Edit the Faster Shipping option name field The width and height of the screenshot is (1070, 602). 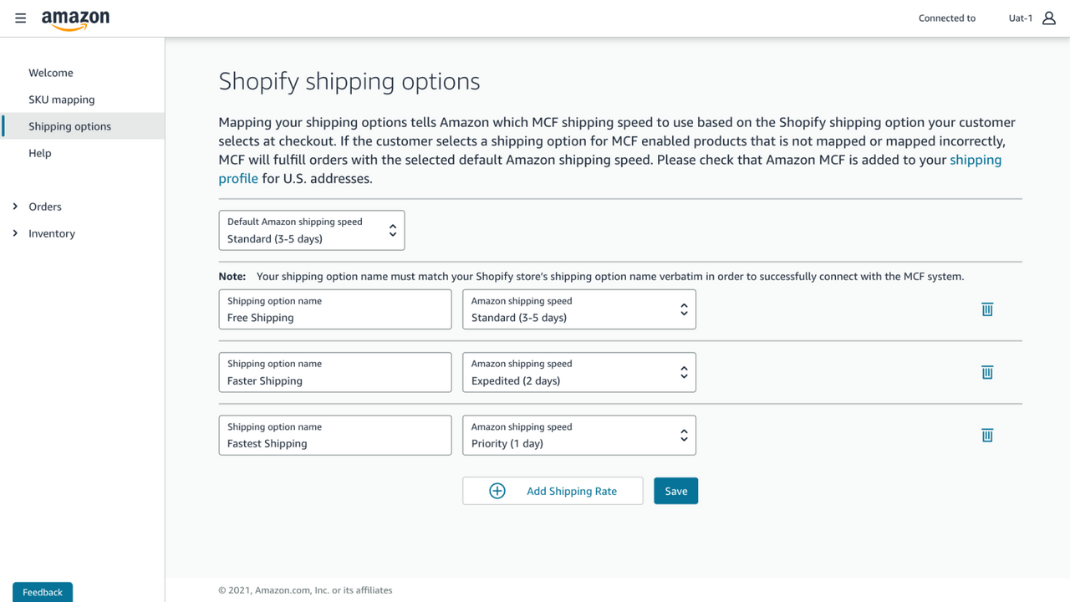coord(335,372)
